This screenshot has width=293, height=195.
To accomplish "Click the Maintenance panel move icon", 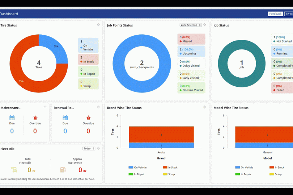I will coord(45,107).
